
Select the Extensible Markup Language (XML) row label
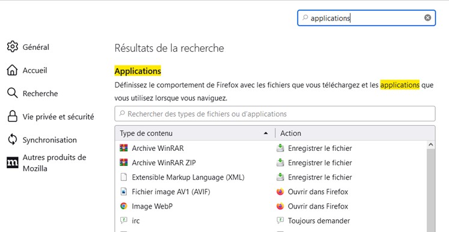point(188,177)
